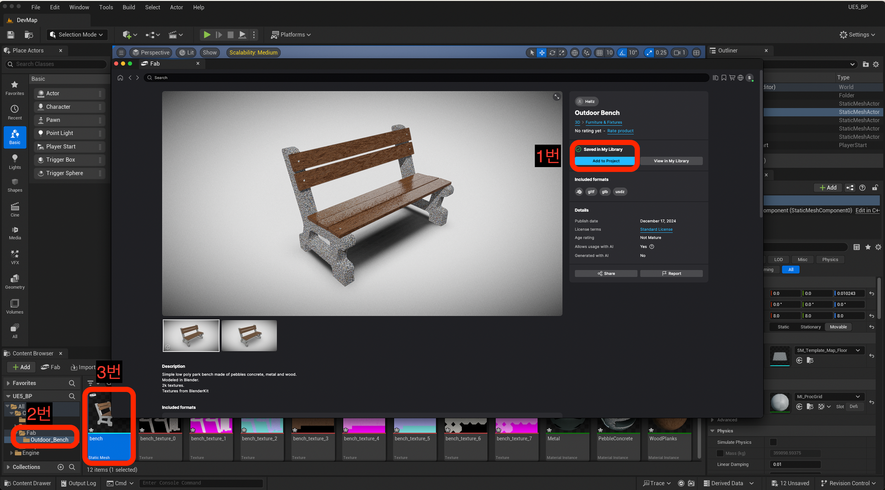Image resolution: width=885 pixels, height=490 pixels.
Task: Open the Actor menu
Action: point(176,7)
